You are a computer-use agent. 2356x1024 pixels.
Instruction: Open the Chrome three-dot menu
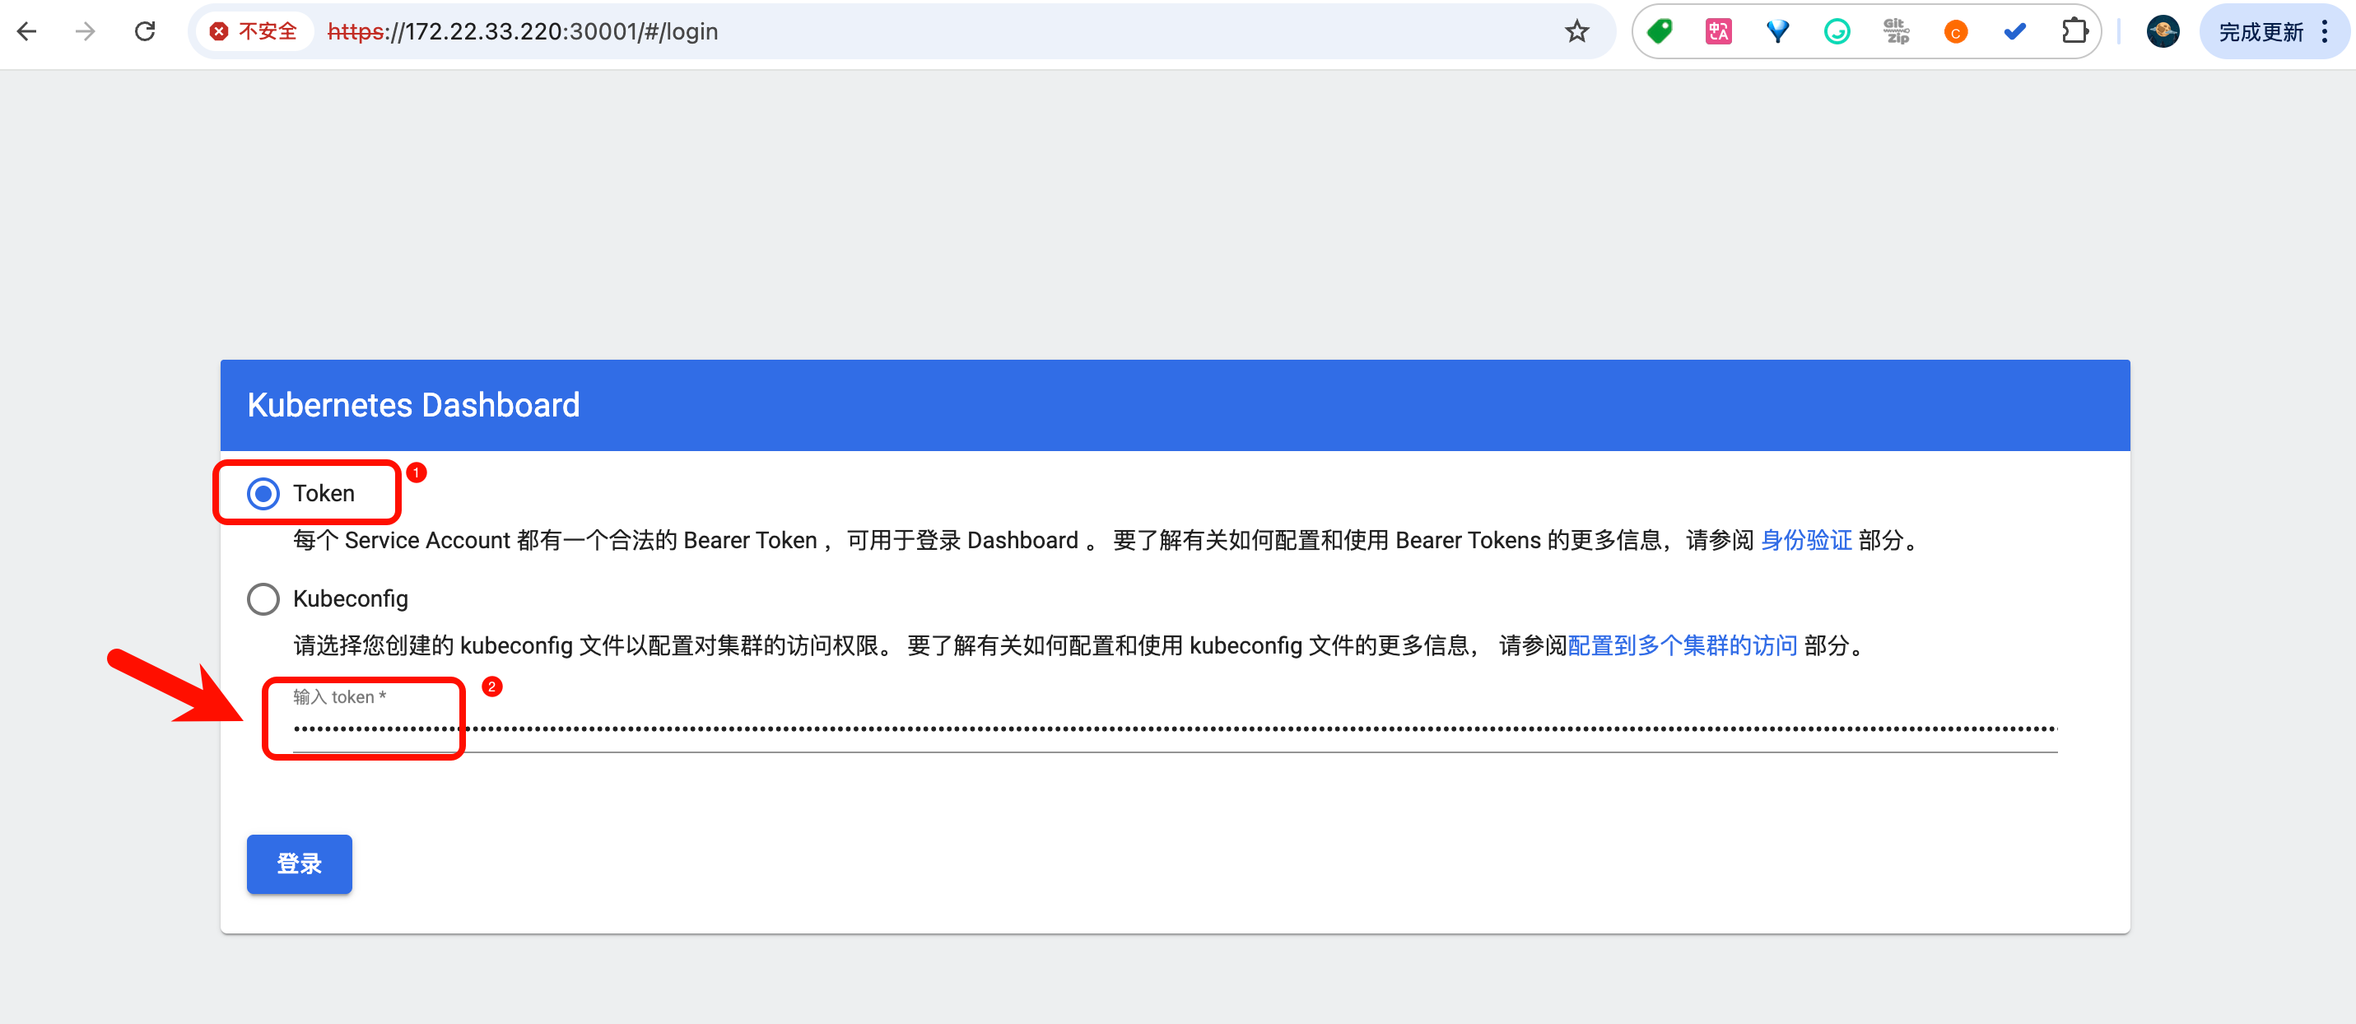click(x=2325, y=32)
